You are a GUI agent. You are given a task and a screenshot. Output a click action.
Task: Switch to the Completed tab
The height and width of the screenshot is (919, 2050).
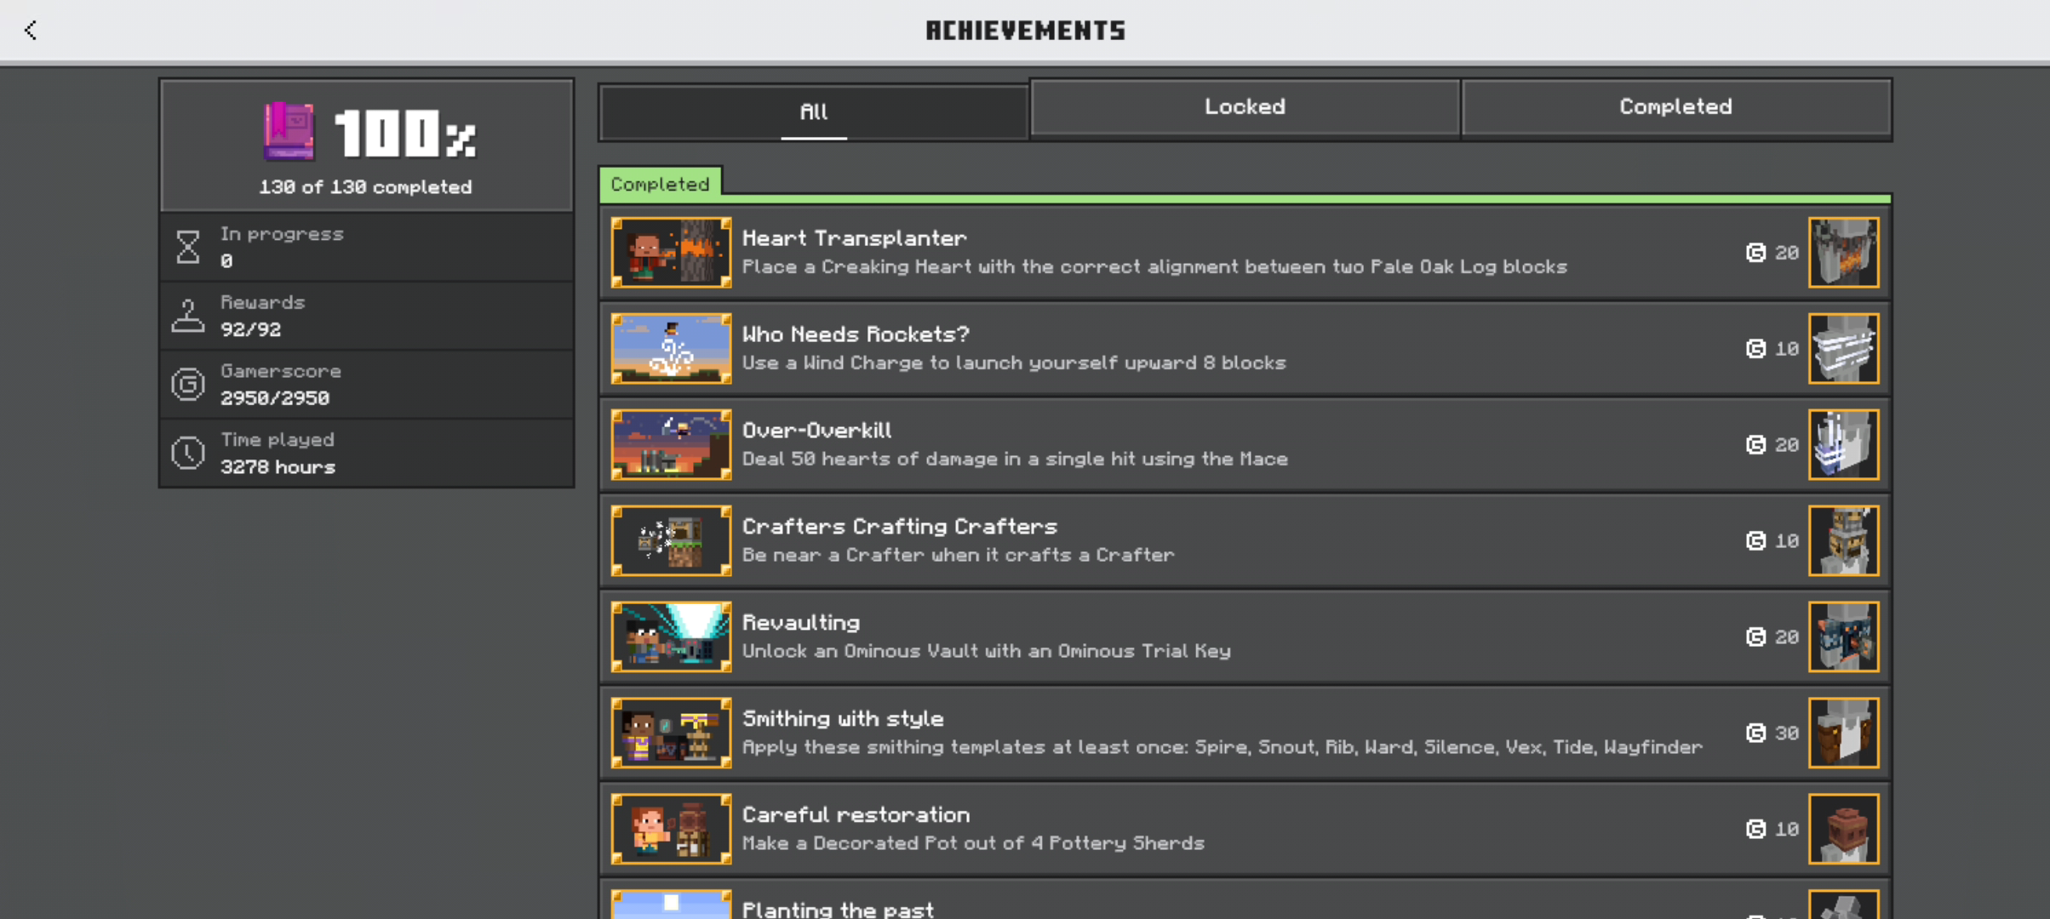point(1675,107)
